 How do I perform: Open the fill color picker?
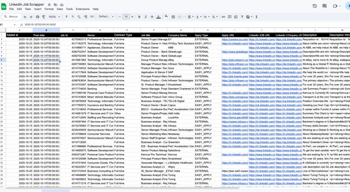point(166,17)
